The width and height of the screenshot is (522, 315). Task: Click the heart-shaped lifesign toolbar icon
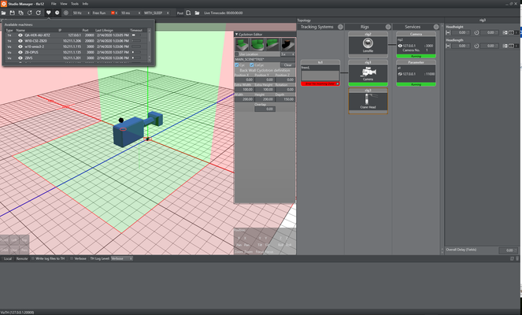click(x=48, y=13)
